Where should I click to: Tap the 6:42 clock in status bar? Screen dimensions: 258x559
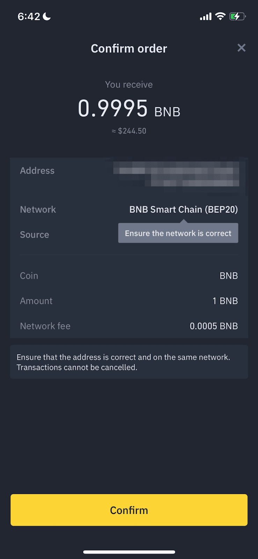coord(29,16)
